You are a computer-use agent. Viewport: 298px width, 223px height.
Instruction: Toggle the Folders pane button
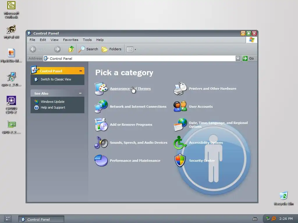[x=111, y=49]
